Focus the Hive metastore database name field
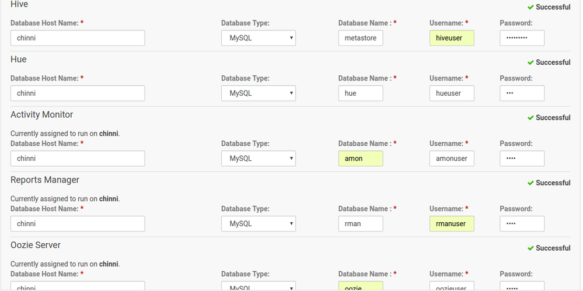583x291 pixels. tap(361, 38)
